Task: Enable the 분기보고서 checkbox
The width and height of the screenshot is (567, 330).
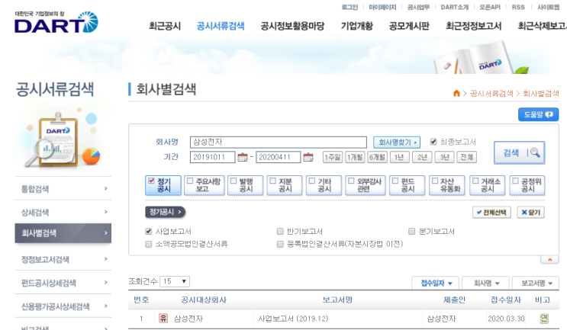Action: [x=411, y=231]
